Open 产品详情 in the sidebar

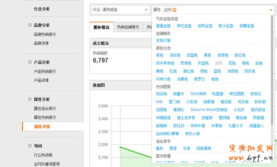(x=41, y=80)
